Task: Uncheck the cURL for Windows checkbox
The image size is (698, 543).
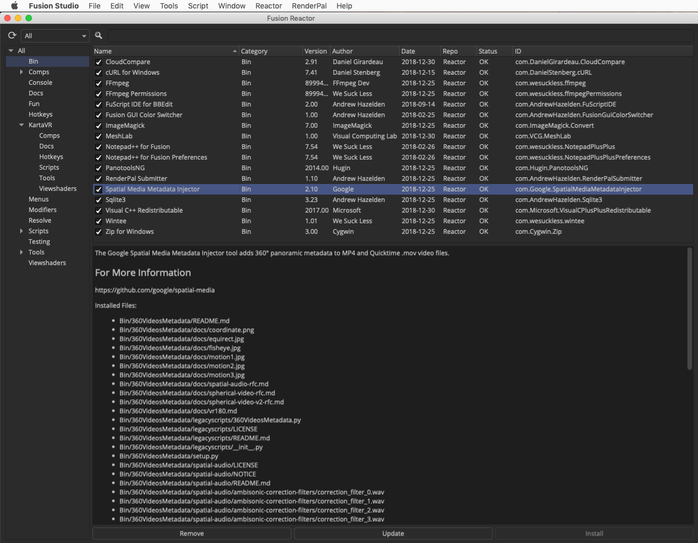Action: [x=98, y=73]
